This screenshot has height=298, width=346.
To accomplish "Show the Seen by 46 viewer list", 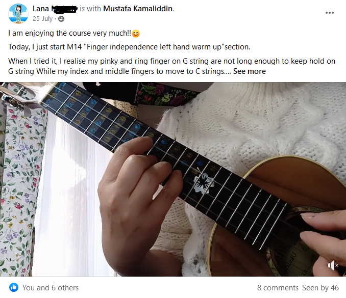I will [320, 288].
